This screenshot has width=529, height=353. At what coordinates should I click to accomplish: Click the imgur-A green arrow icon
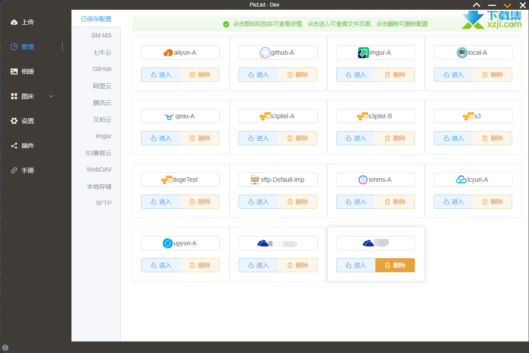point(363,53)
